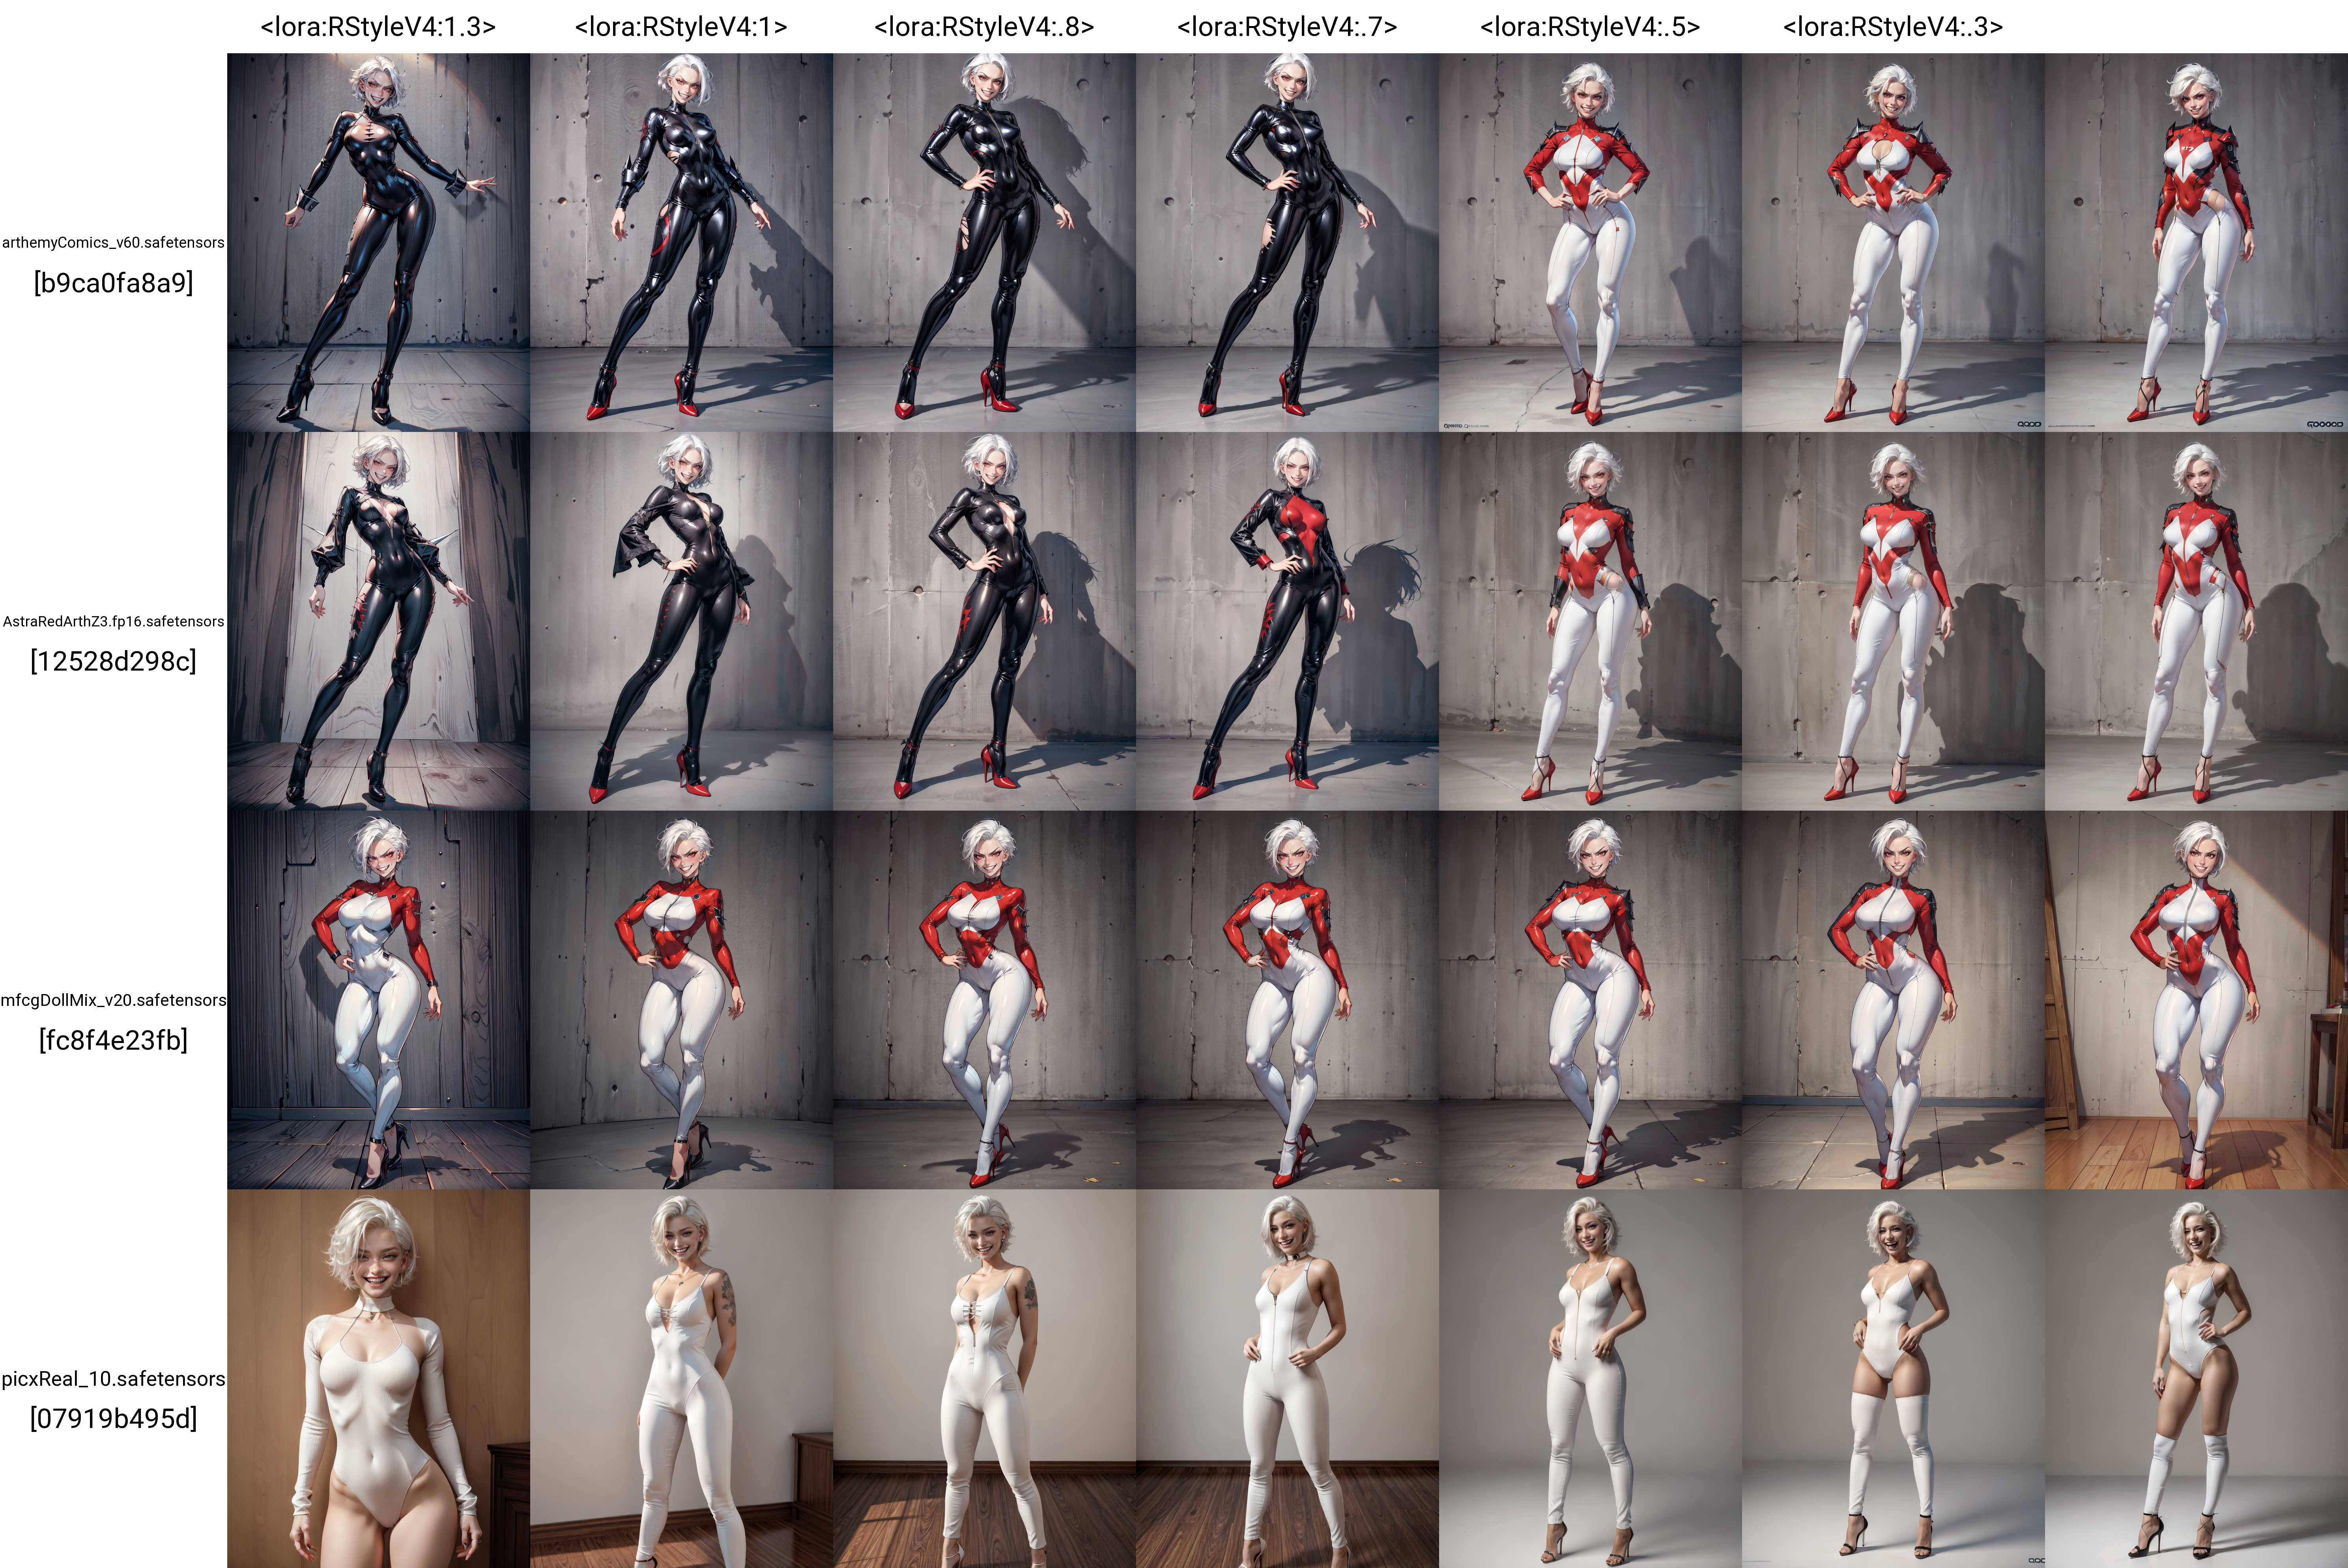Select the arthemyComics_v60.safetensors row label

pyautogui.click(x=113, y=242)
